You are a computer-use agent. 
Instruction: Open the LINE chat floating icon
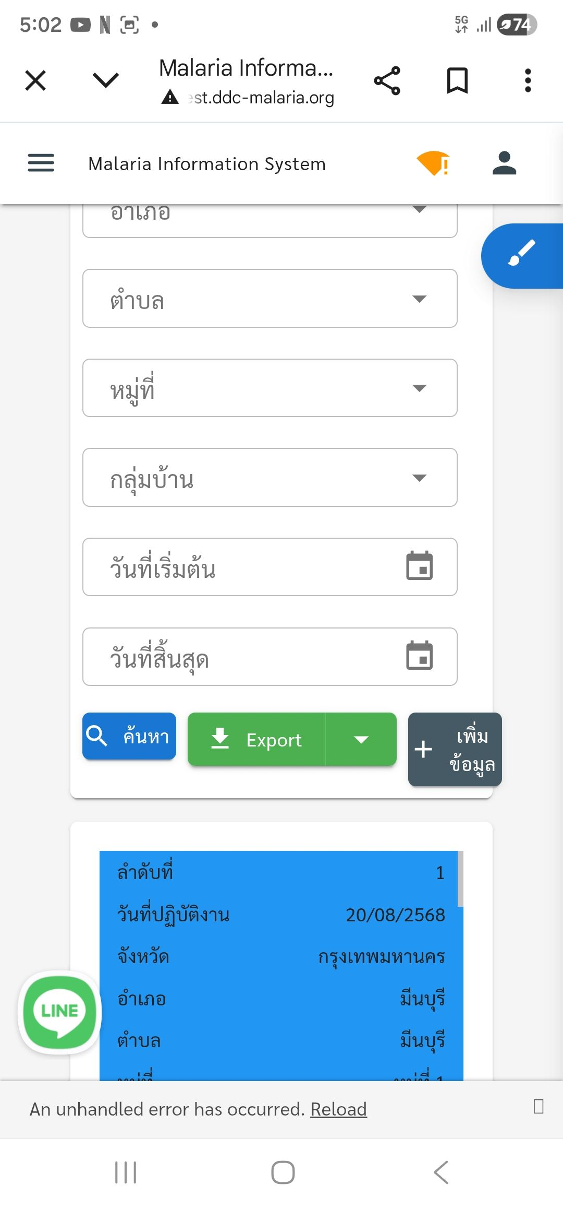59,1012
